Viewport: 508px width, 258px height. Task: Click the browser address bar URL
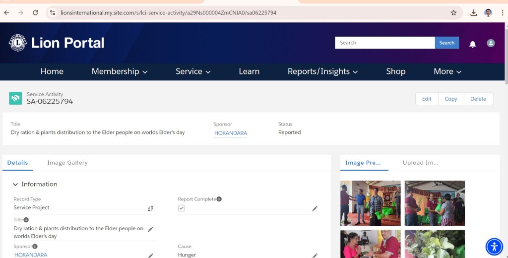169,12
